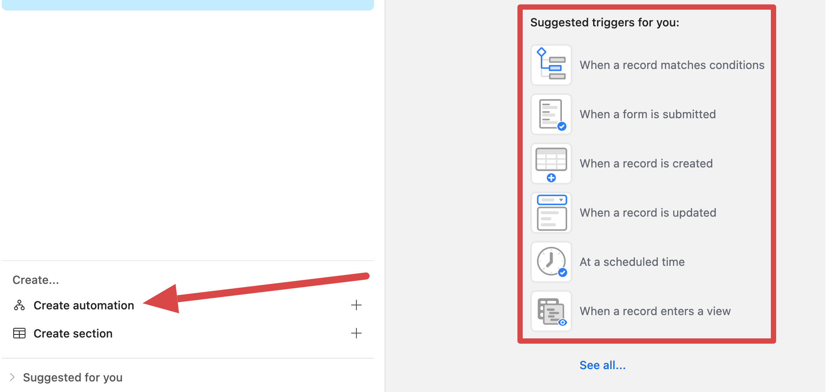Viewport: 836px width, 392px height.
Task: Open the See all... triggers link
Action: 602,365
